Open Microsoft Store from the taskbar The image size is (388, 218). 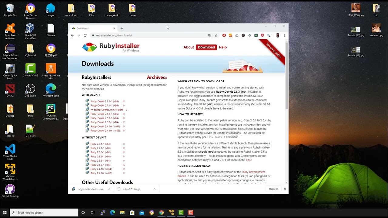coord(132,213)
